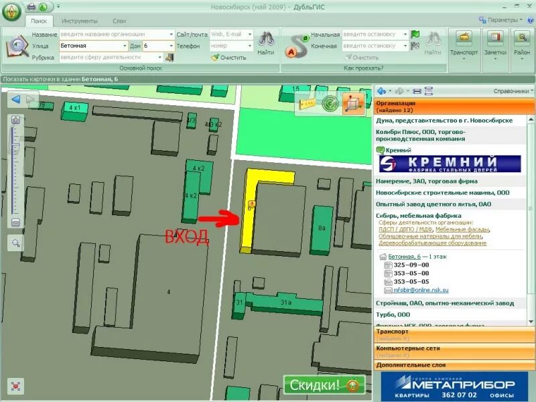
Task: Click the Кремний steel doors banner
Action: tap(450, 163)
